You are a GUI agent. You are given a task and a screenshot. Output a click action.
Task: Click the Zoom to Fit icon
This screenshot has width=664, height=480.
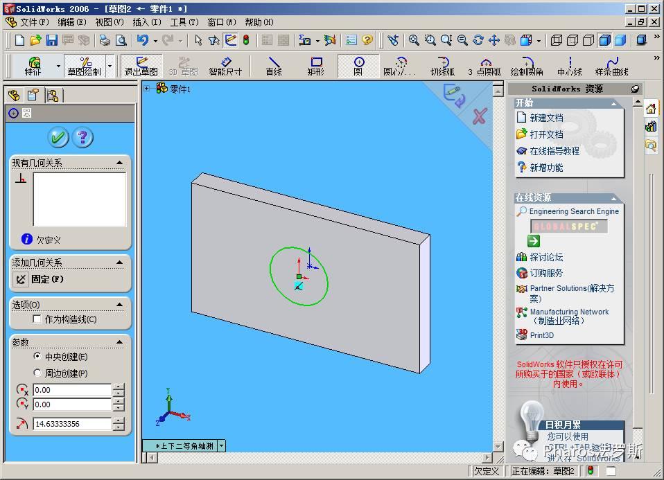(x=414, y=40)
